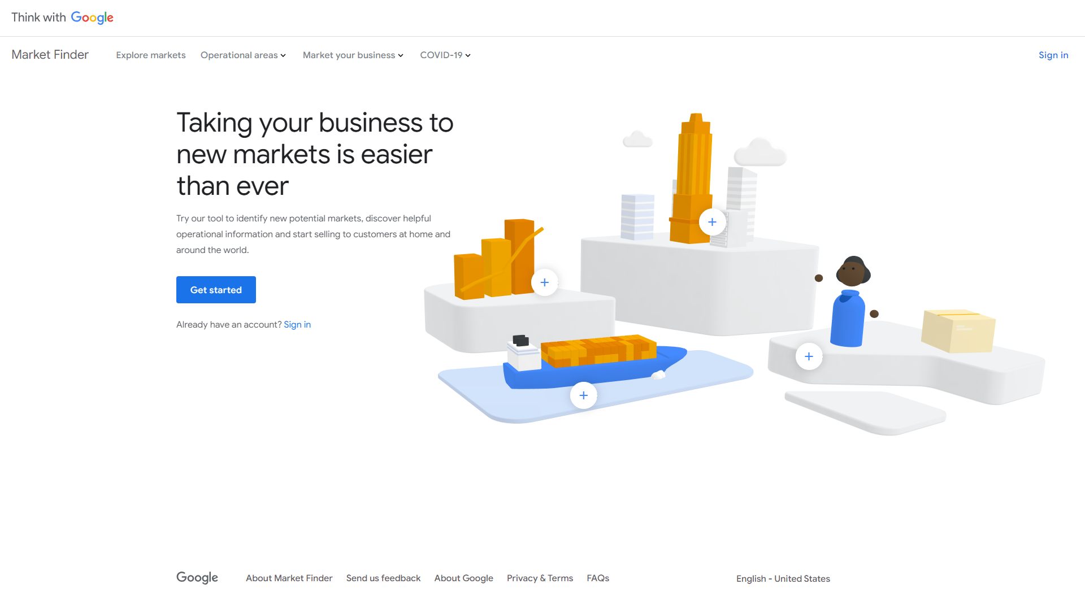Change language English - United States selector
1085x610 pixels.
pyautogui.click(x=783, y=579)
